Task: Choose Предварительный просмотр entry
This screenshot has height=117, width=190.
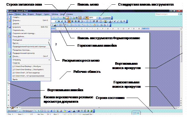Action: coord(30,53)
